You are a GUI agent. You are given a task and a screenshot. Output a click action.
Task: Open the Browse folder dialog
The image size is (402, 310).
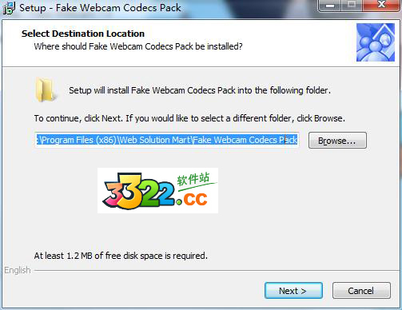337,141
